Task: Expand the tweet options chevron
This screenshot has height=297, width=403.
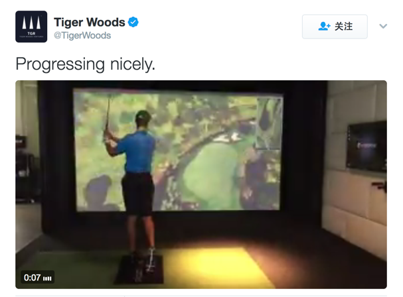Action: click(x=383, y=26)
